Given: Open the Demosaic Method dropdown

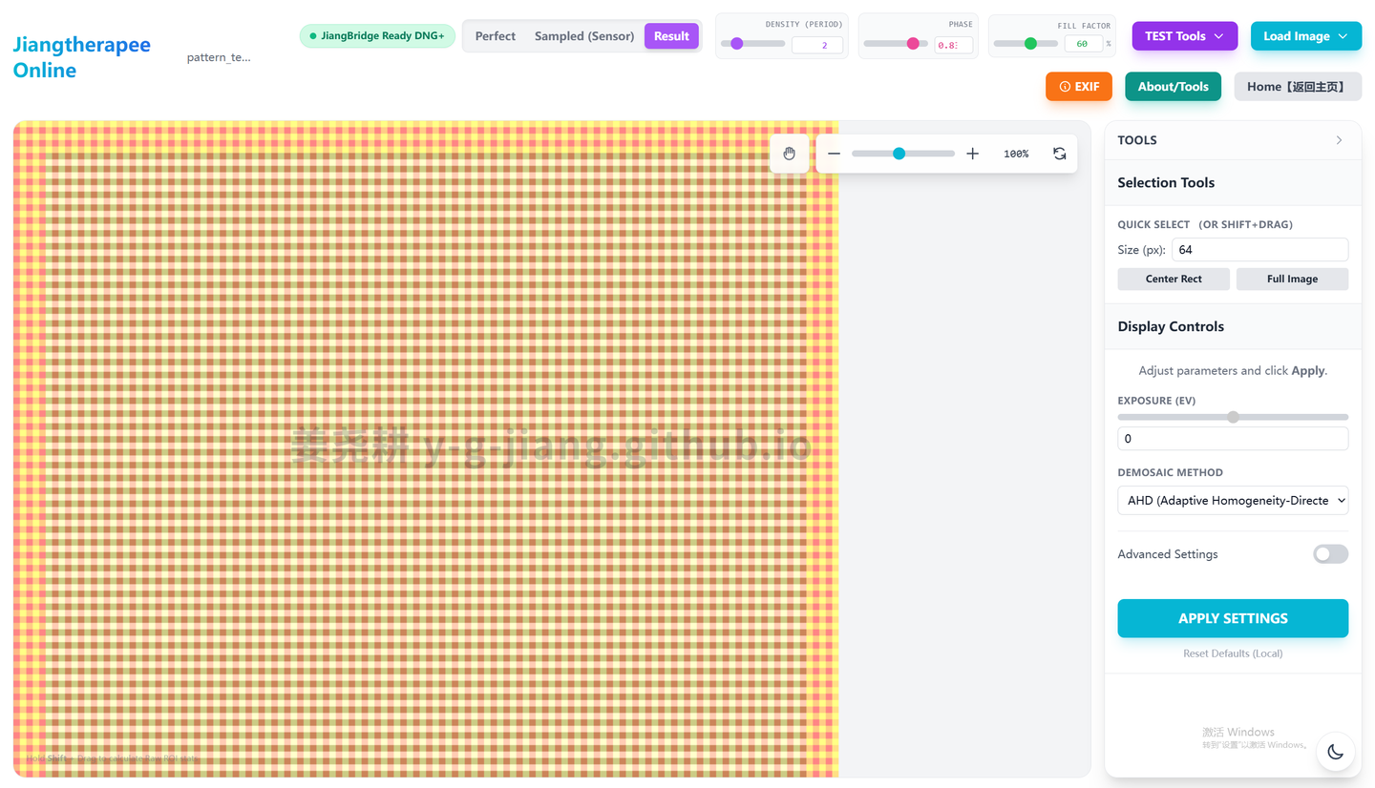Looking at the screenshot, I should (1233, 500).
